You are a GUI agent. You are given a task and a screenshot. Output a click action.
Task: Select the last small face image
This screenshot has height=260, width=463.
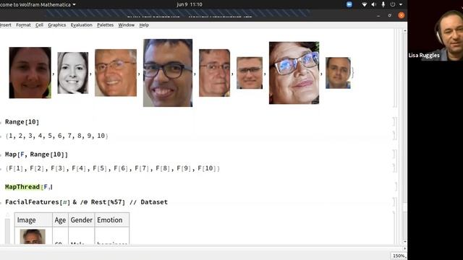click(338, 73)
